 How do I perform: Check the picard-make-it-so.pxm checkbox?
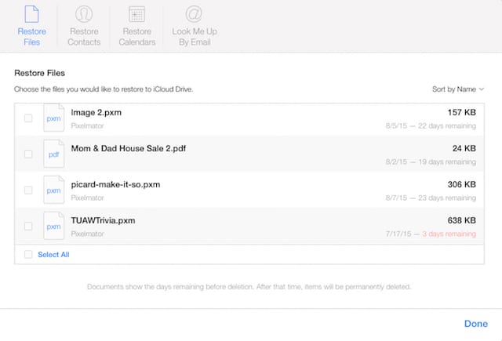coord(28,190)
